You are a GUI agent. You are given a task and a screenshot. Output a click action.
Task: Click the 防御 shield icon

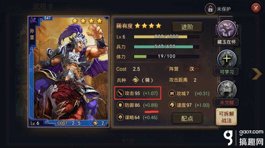[x=120, y=105]
